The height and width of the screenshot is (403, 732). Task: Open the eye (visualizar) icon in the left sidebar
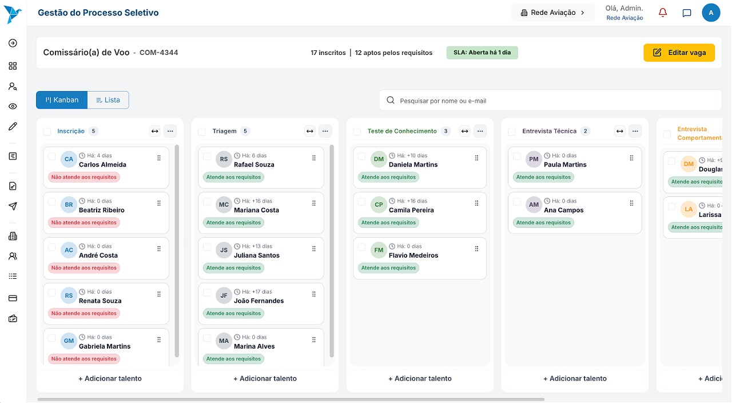point(13,106)
